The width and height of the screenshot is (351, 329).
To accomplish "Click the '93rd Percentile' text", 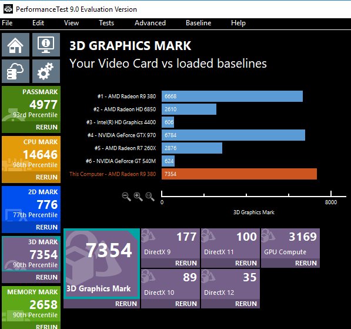I will pyautogui.click(x=35, y=115).
